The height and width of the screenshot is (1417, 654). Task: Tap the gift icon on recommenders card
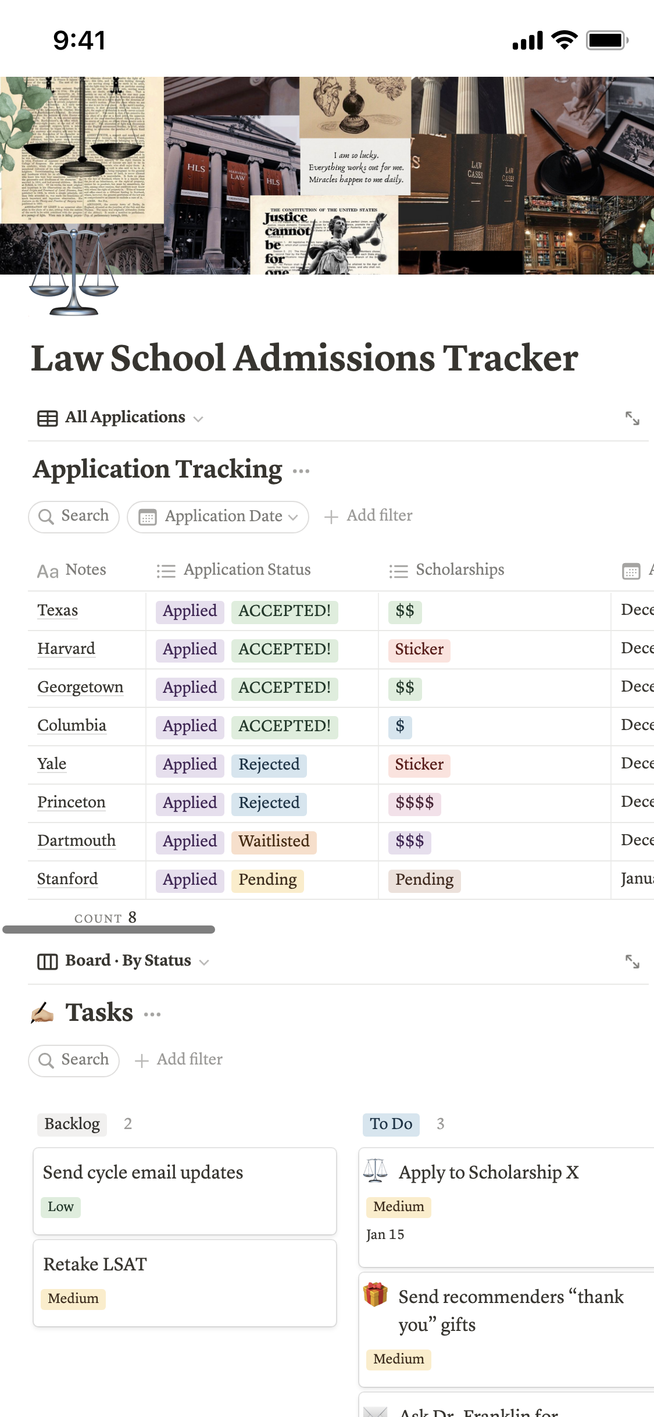(376, 1295)
